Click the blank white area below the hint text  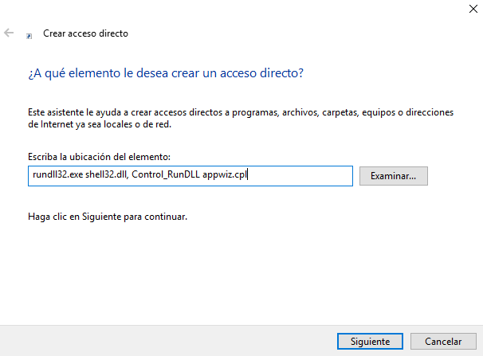coord(239,271)
